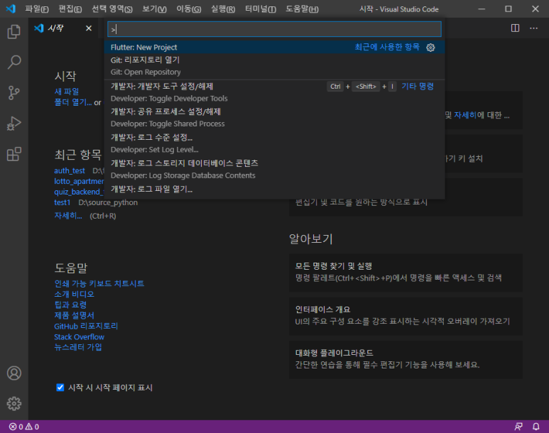Open the 이동(G) menu
The image size is (549, 433).
click(189, 9)
